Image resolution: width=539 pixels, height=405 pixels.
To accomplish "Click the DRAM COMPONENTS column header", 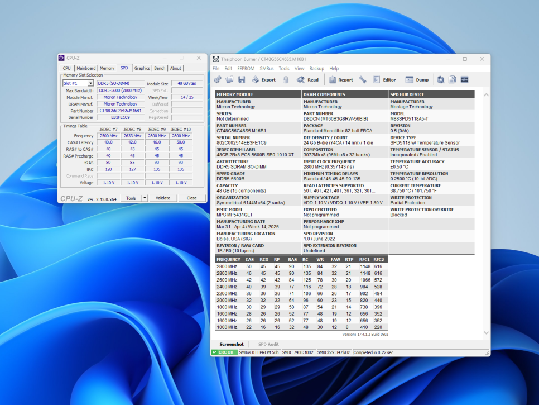I will [344, 94].
